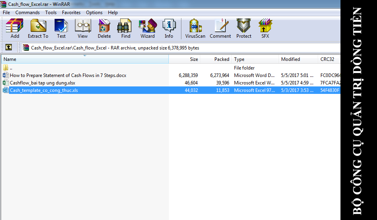Click the WinRAR title bar icon
Viewport: 377px width, 220px height.
click(3, 4)
